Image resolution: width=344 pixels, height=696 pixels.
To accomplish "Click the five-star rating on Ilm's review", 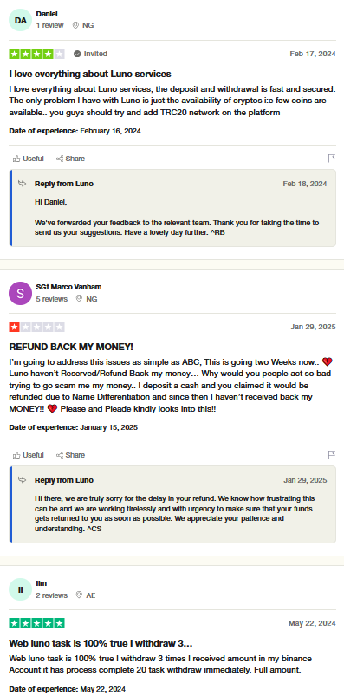I will 37,623.
